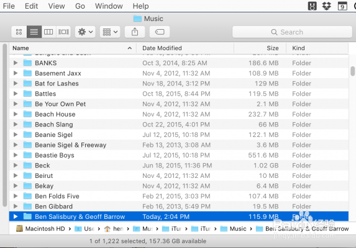Select the Bat for Lashes folder icon
The image size is (356, 248).
pyautogui.click(x=27, y=83)
